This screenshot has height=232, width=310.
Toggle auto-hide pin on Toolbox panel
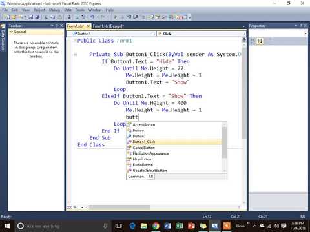57,26
